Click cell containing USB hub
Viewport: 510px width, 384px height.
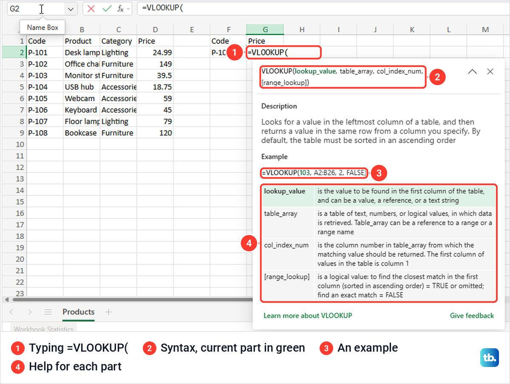pos(82,87)
